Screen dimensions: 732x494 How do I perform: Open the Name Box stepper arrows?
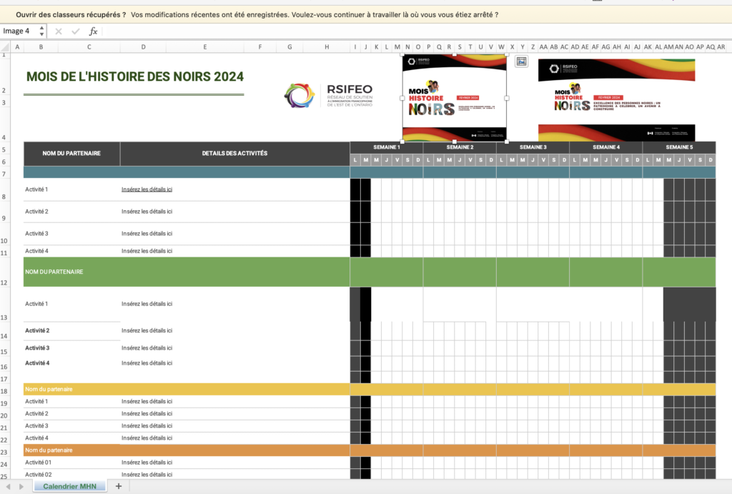pyautogui.click(x=41, y=31)
